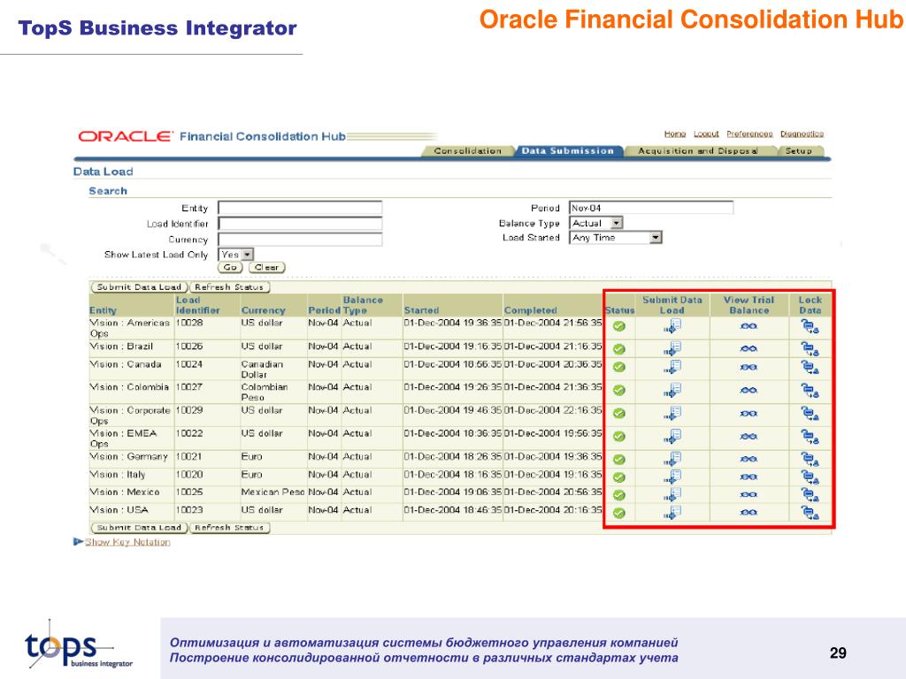The image size is (906, 679).
Task: Click Lock Data icon for load 10022
Action: (x=810, y=437)
